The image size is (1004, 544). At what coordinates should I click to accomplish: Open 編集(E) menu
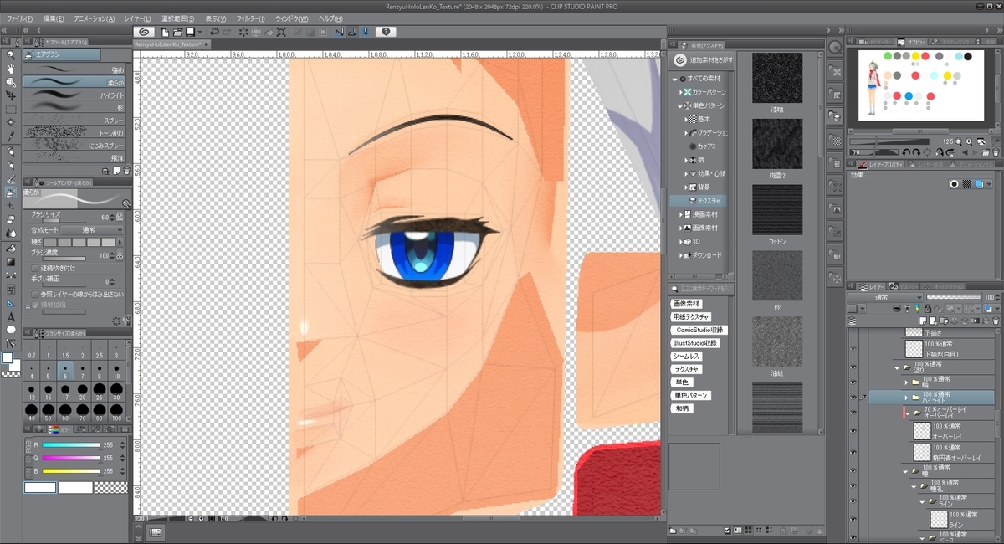54,18
